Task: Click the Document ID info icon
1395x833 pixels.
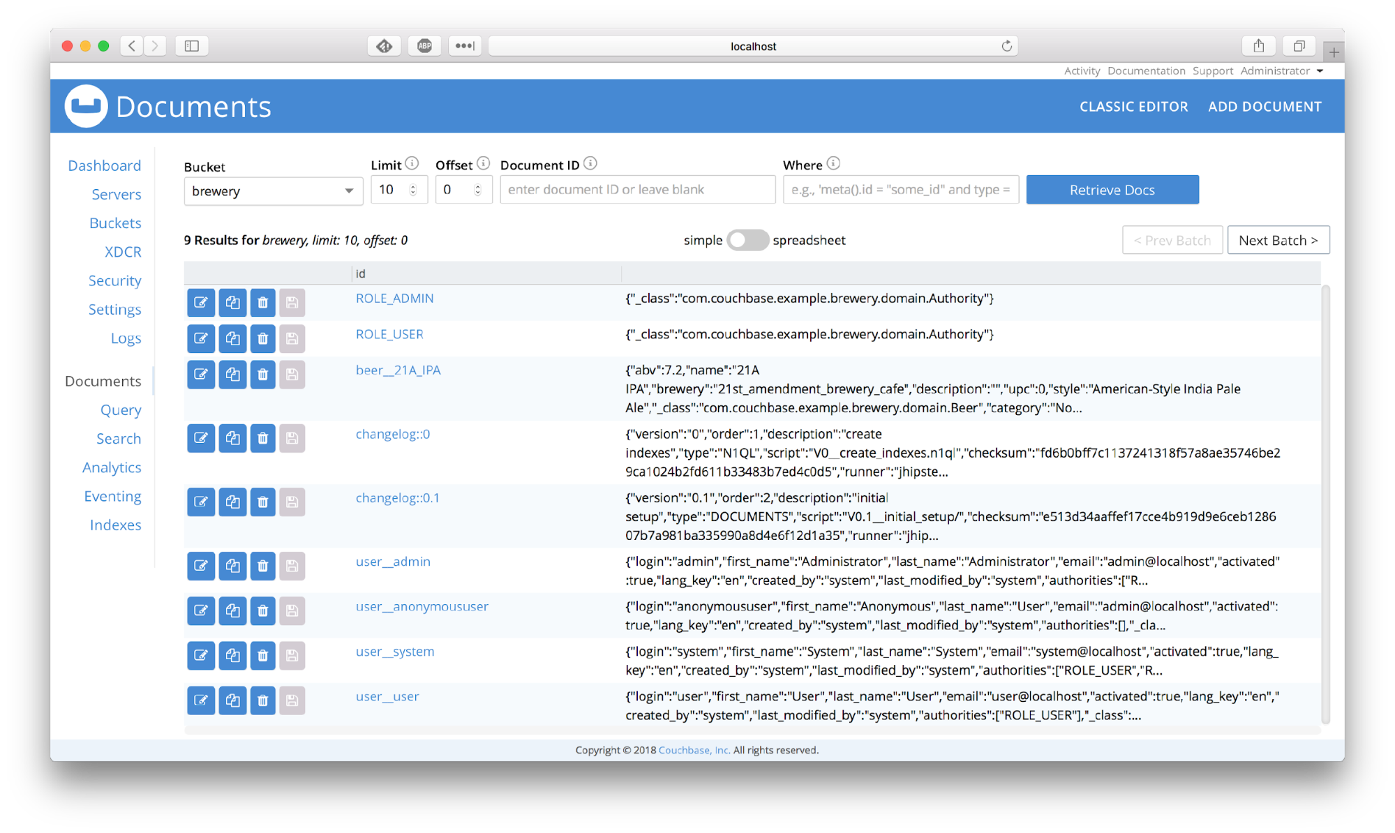Action: [590, 163]
